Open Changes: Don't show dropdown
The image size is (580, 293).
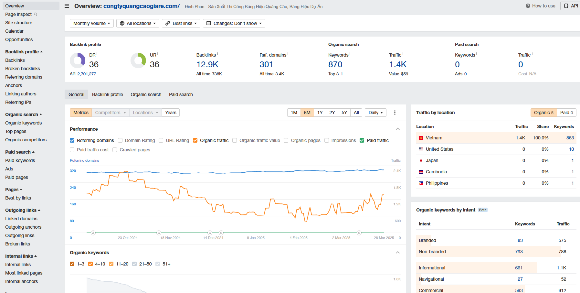pyautogui.click(x=234, y=23)
